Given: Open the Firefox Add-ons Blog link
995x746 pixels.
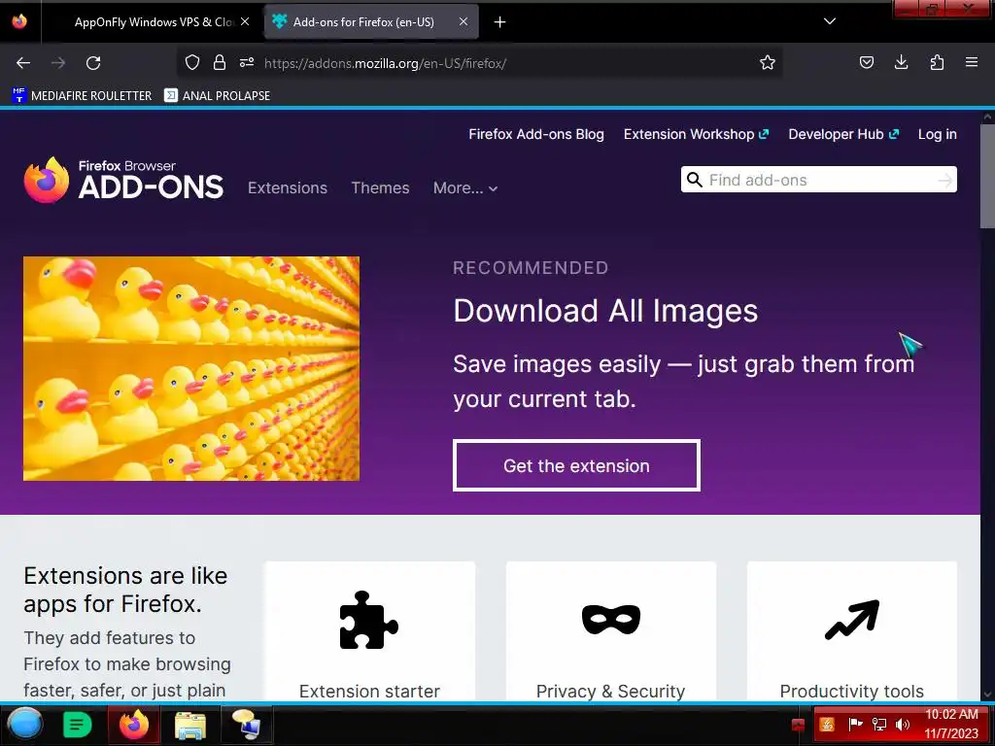Looking at the screenshot, I should pos(536,134).
